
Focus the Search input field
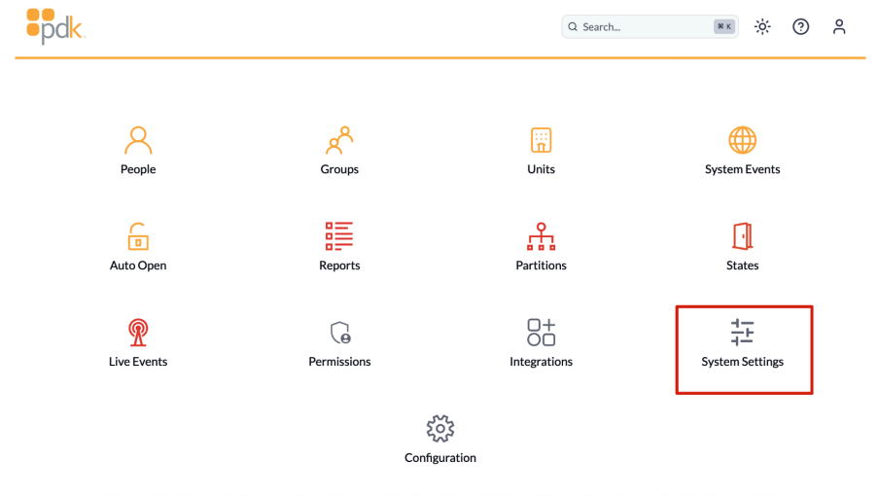[x=650, y=27]
